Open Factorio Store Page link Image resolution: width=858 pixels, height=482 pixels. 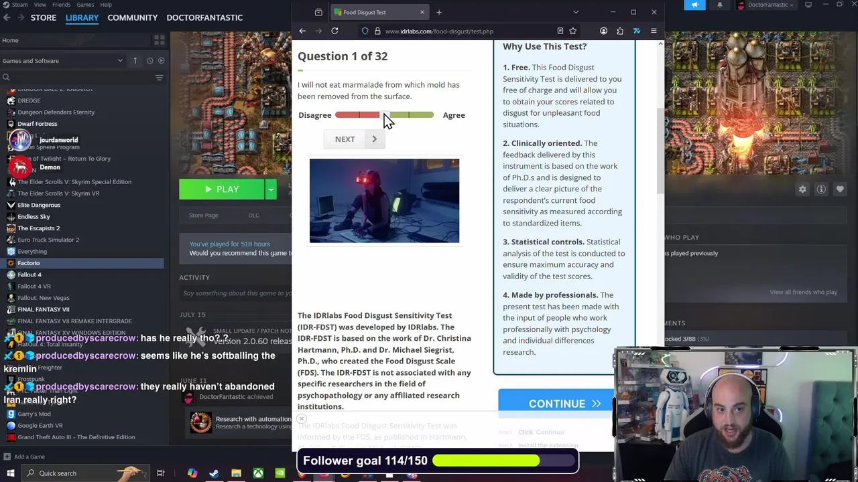click(x=204, y=215)
